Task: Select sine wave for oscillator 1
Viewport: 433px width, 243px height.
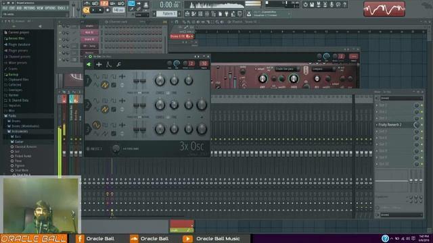Action: [x=96, y=76]
